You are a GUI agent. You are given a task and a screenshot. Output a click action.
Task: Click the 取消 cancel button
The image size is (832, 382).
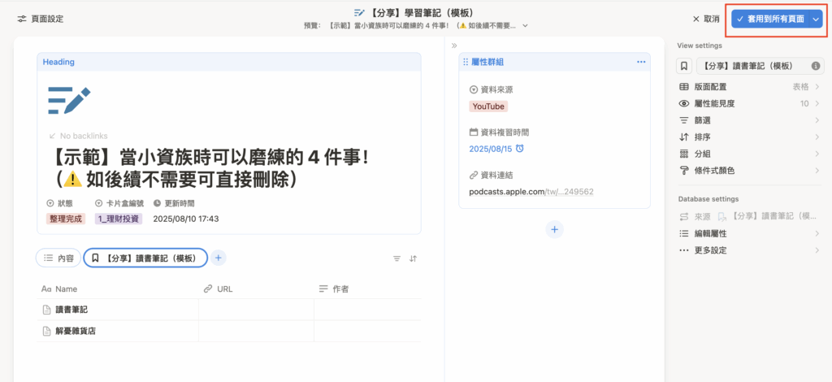point(705,19)
